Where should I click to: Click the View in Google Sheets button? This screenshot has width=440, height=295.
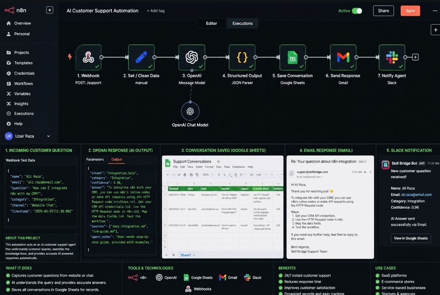point(411,238)
